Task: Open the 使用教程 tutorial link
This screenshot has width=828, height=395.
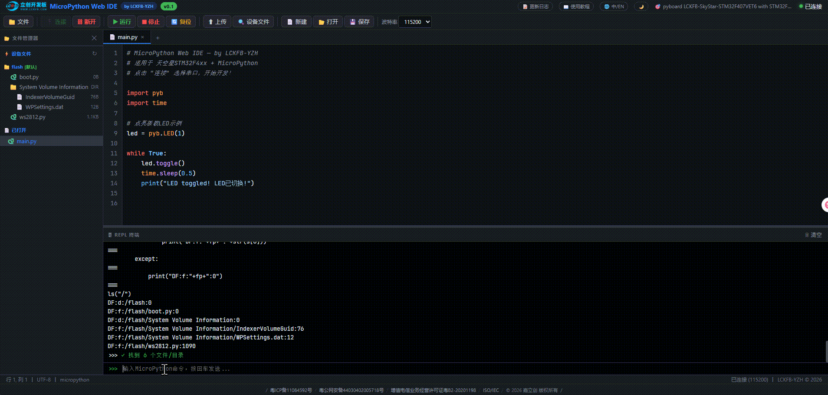Action: tap(576, 7)
